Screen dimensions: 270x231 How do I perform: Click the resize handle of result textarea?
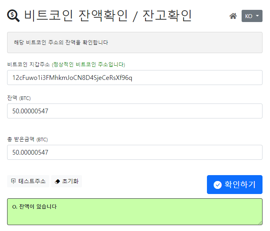[x=260, y=223]
